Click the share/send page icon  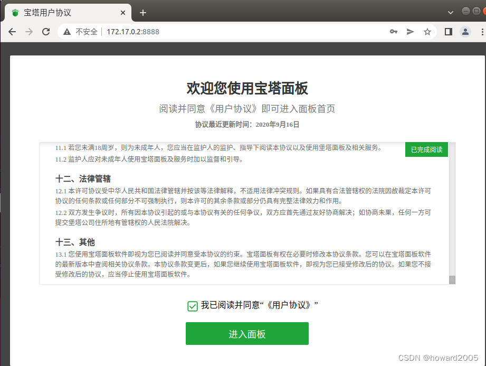tap(411, 32)
